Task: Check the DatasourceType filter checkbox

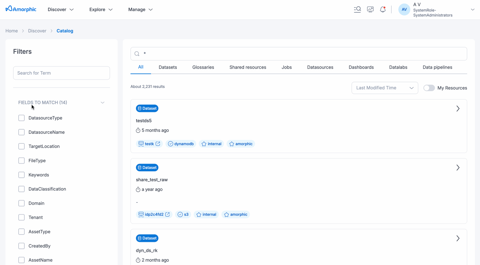Action: coord(21,118)
